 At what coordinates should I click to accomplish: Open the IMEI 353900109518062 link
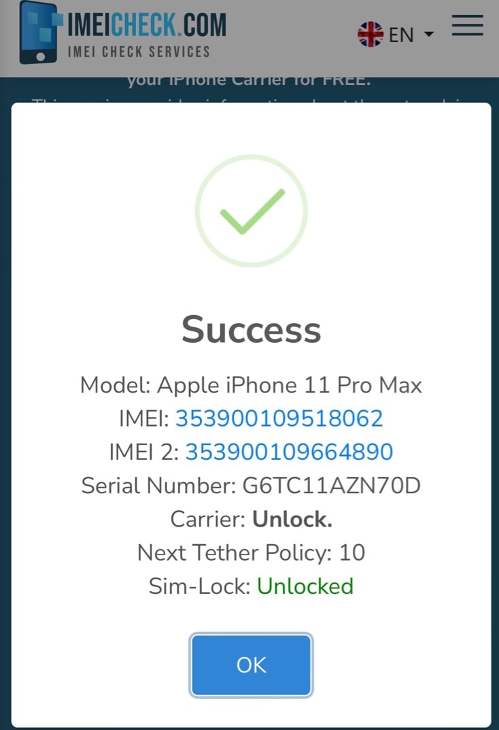click(x=279, y=418)
